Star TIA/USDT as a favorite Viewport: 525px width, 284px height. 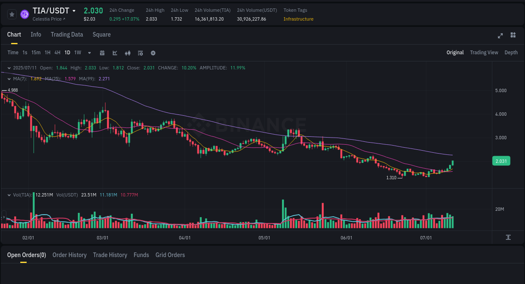12,14
